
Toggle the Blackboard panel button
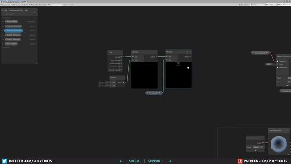point(271,5)
